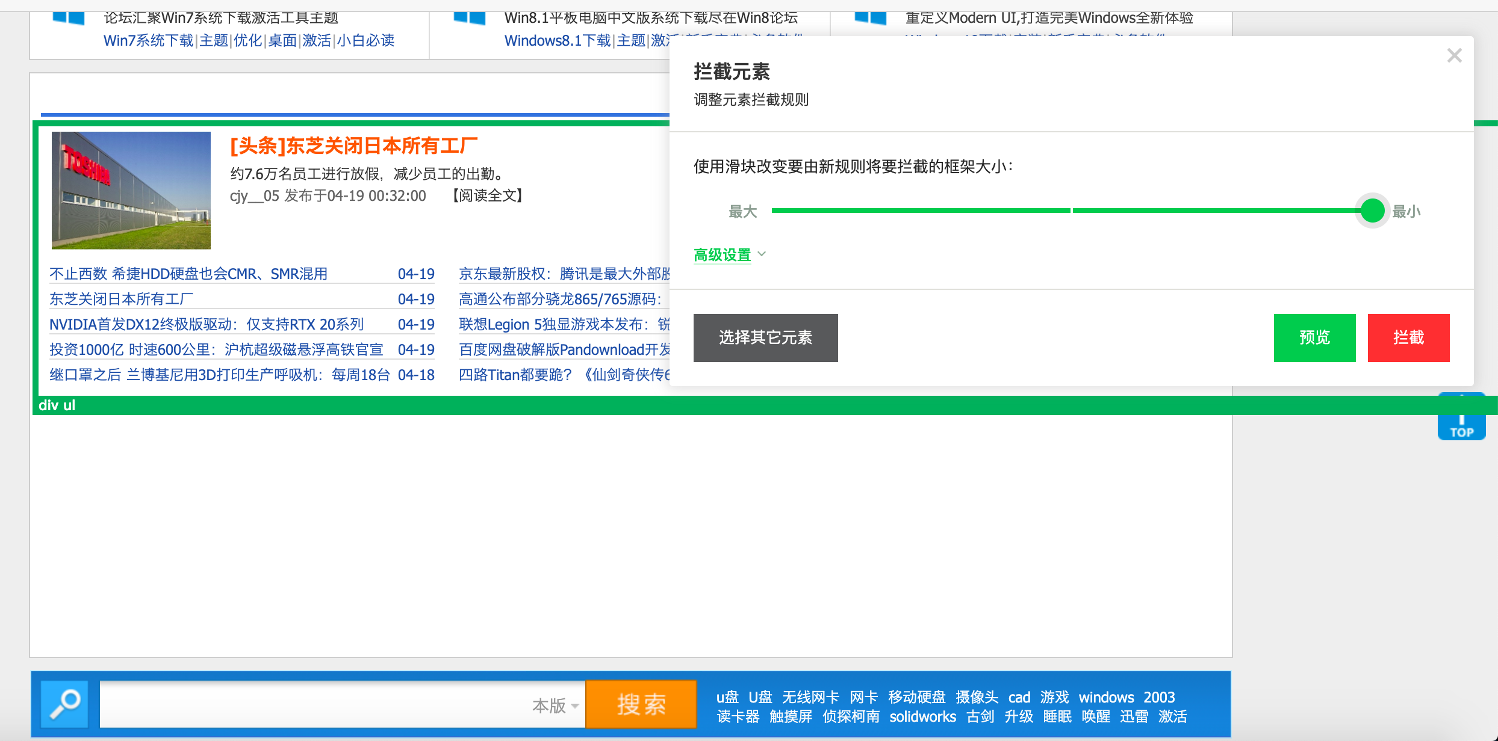Image resolution: width=1498 pixels, height=741 pixels.
Task: Click the green slider handle near 最小
Action: click(x=1372, y=211)
